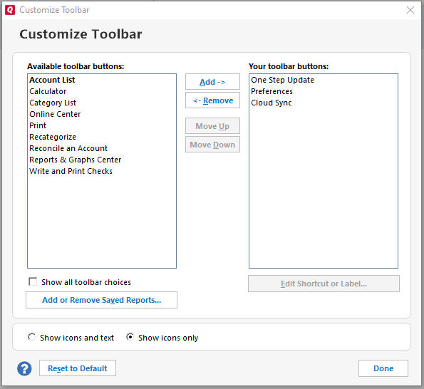The width and height of the screenshot is (424, 389).
Task: Open Add or Remove Saved Reports
Action: (101, 300)
